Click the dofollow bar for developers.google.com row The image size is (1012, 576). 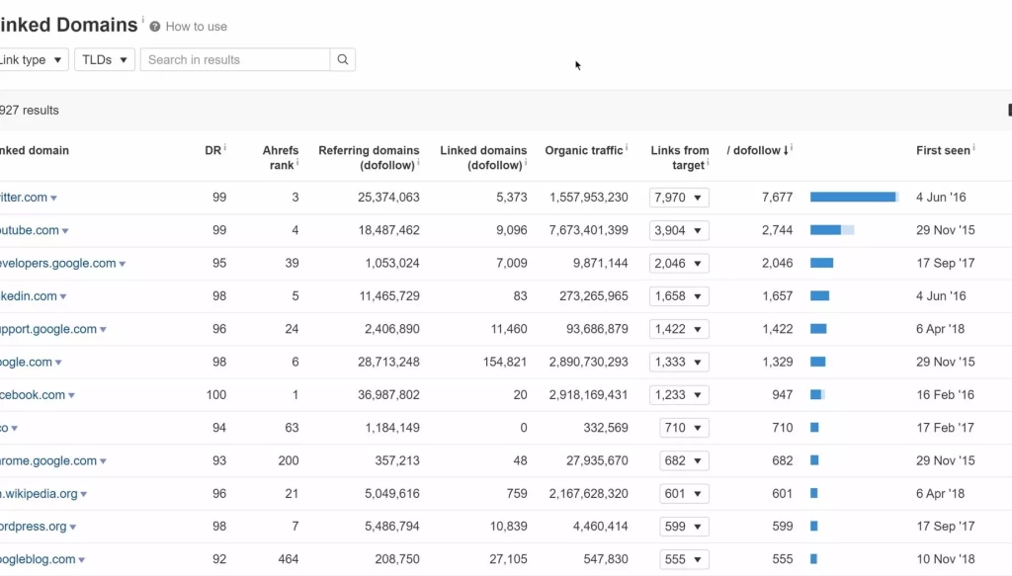822,263
